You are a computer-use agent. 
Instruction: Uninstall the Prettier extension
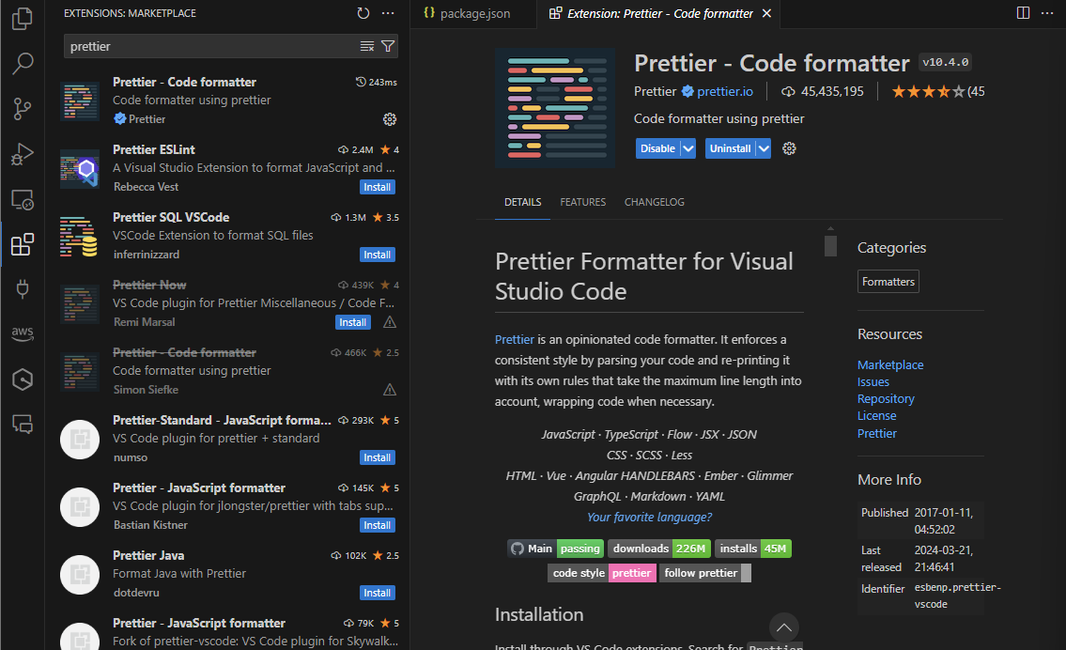(730, 148)
